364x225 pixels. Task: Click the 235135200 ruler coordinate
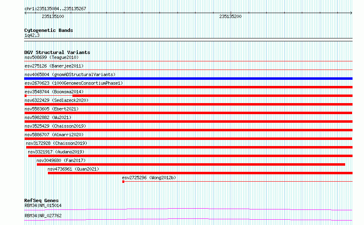[x=230, y=16]
